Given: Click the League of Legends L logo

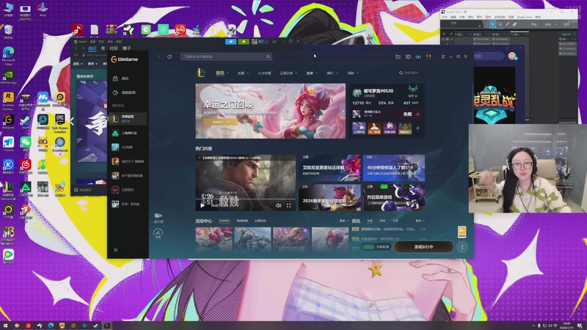Looking at the screenshot, I should (201, 73).
